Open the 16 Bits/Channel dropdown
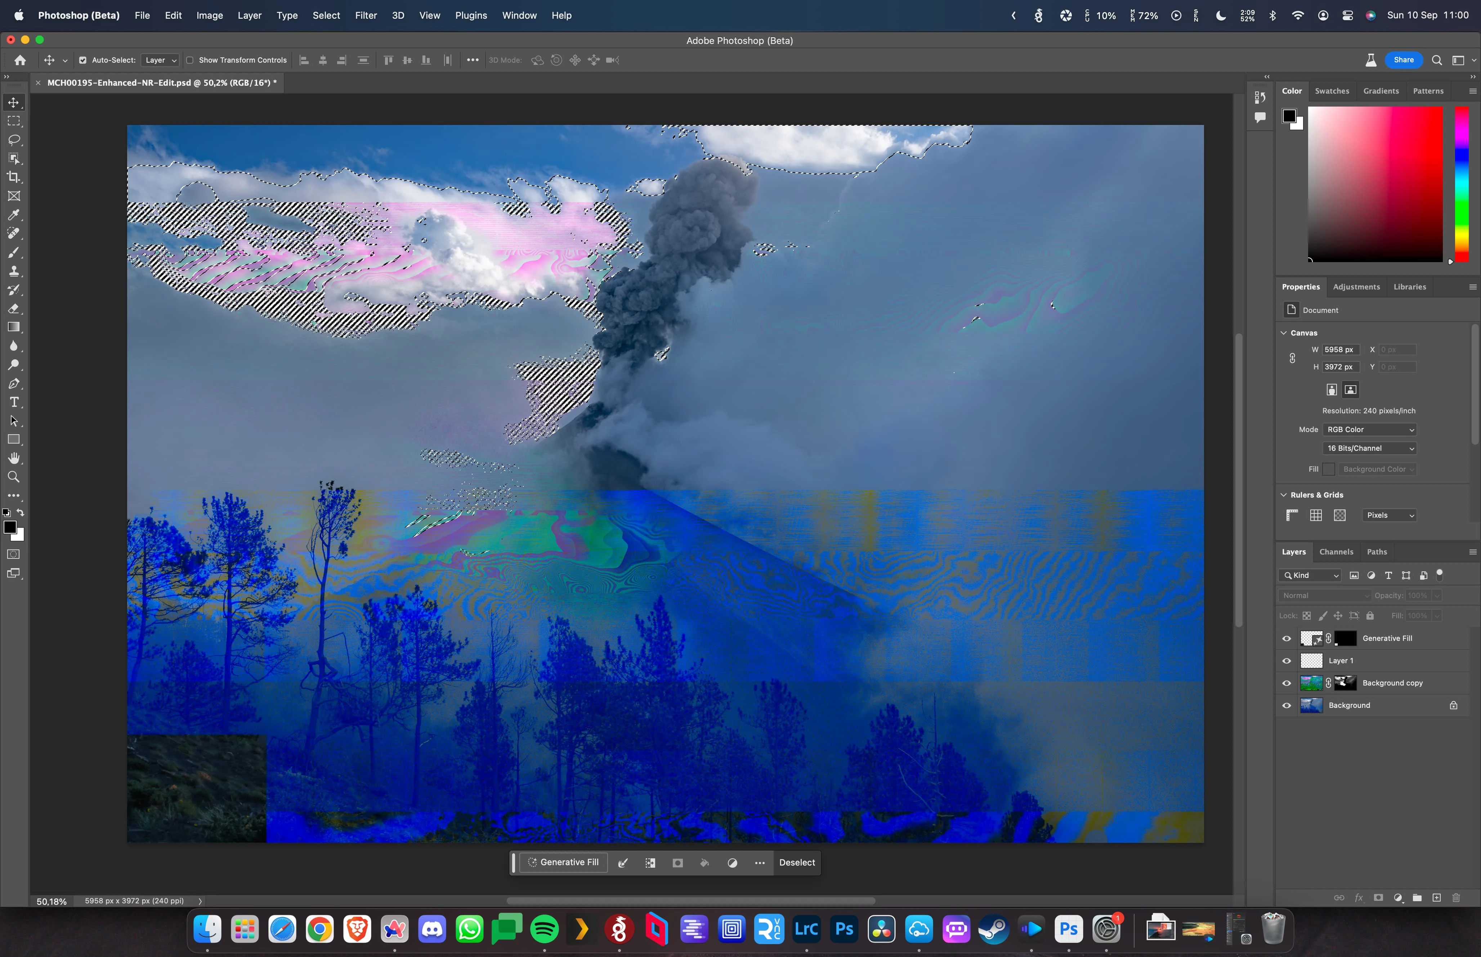This screenshot has height=957, width=1481. [1370, 448]
